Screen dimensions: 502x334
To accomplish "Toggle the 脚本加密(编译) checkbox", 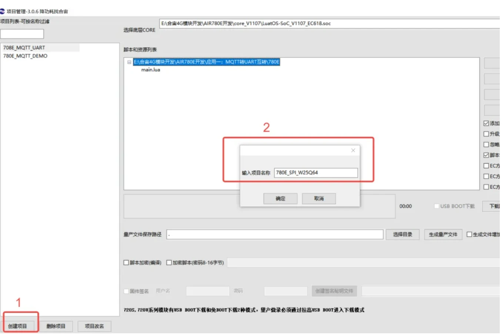I will click(126, 263).
